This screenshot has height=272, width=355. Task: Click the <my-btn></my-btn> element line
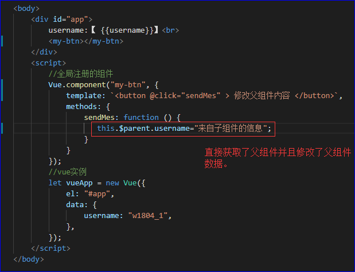click(x=86, y=41)
